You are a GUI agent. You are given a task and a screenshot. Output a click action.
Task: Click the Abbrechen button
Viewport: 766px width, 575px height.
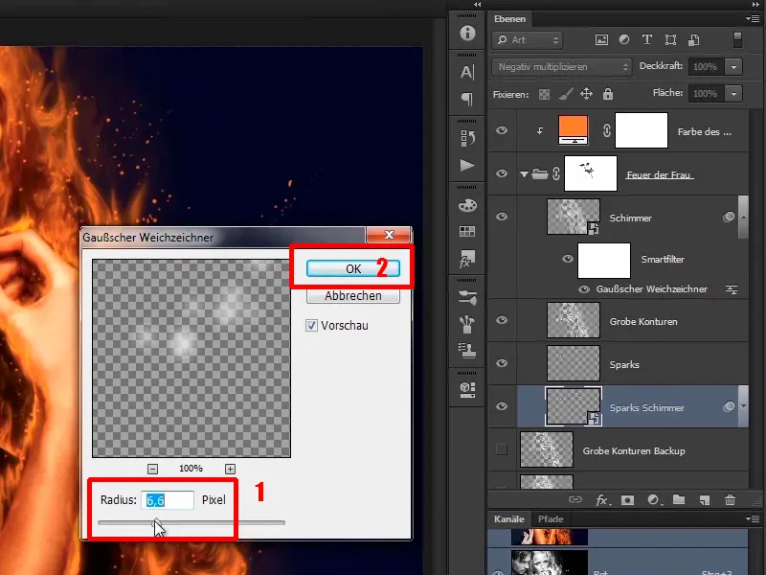pos(353,296)
